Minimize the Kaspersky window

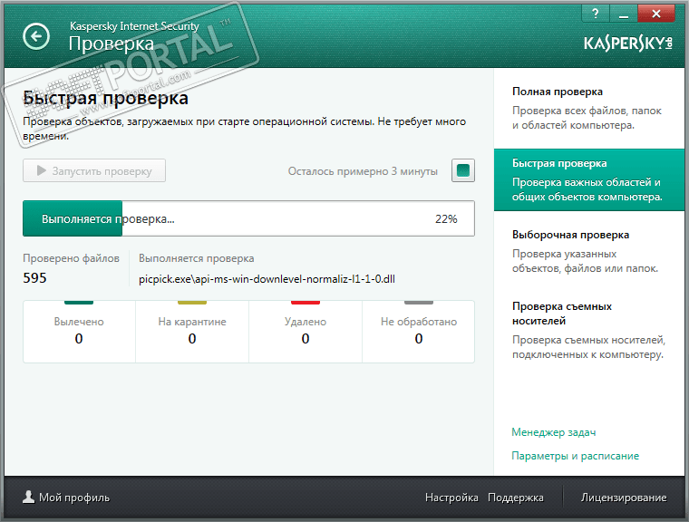point(623,14)
